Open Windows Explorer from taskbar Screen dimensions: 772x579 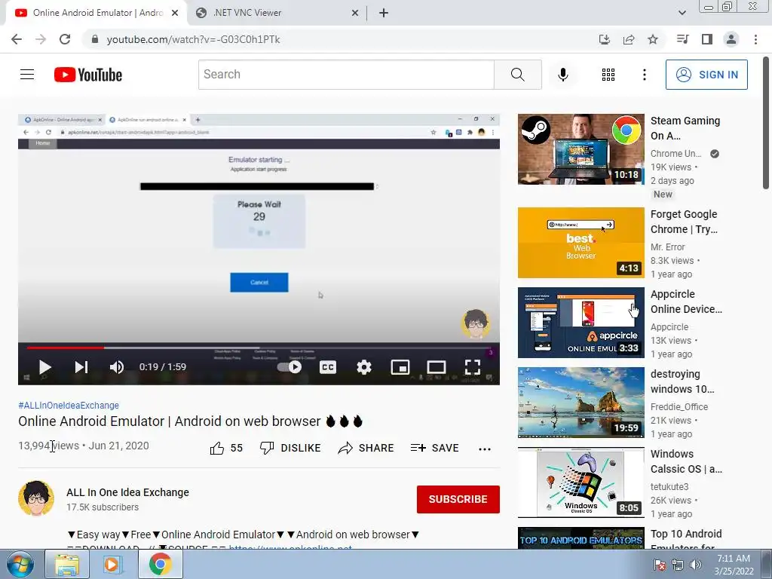[67, 564]
